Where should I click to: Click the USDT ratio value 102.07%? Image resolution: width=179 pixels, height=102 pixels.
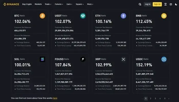(63, 22)
